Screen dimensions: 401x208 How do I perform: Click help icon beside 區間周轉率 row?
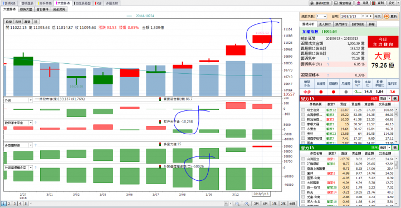tap(328, 75)
